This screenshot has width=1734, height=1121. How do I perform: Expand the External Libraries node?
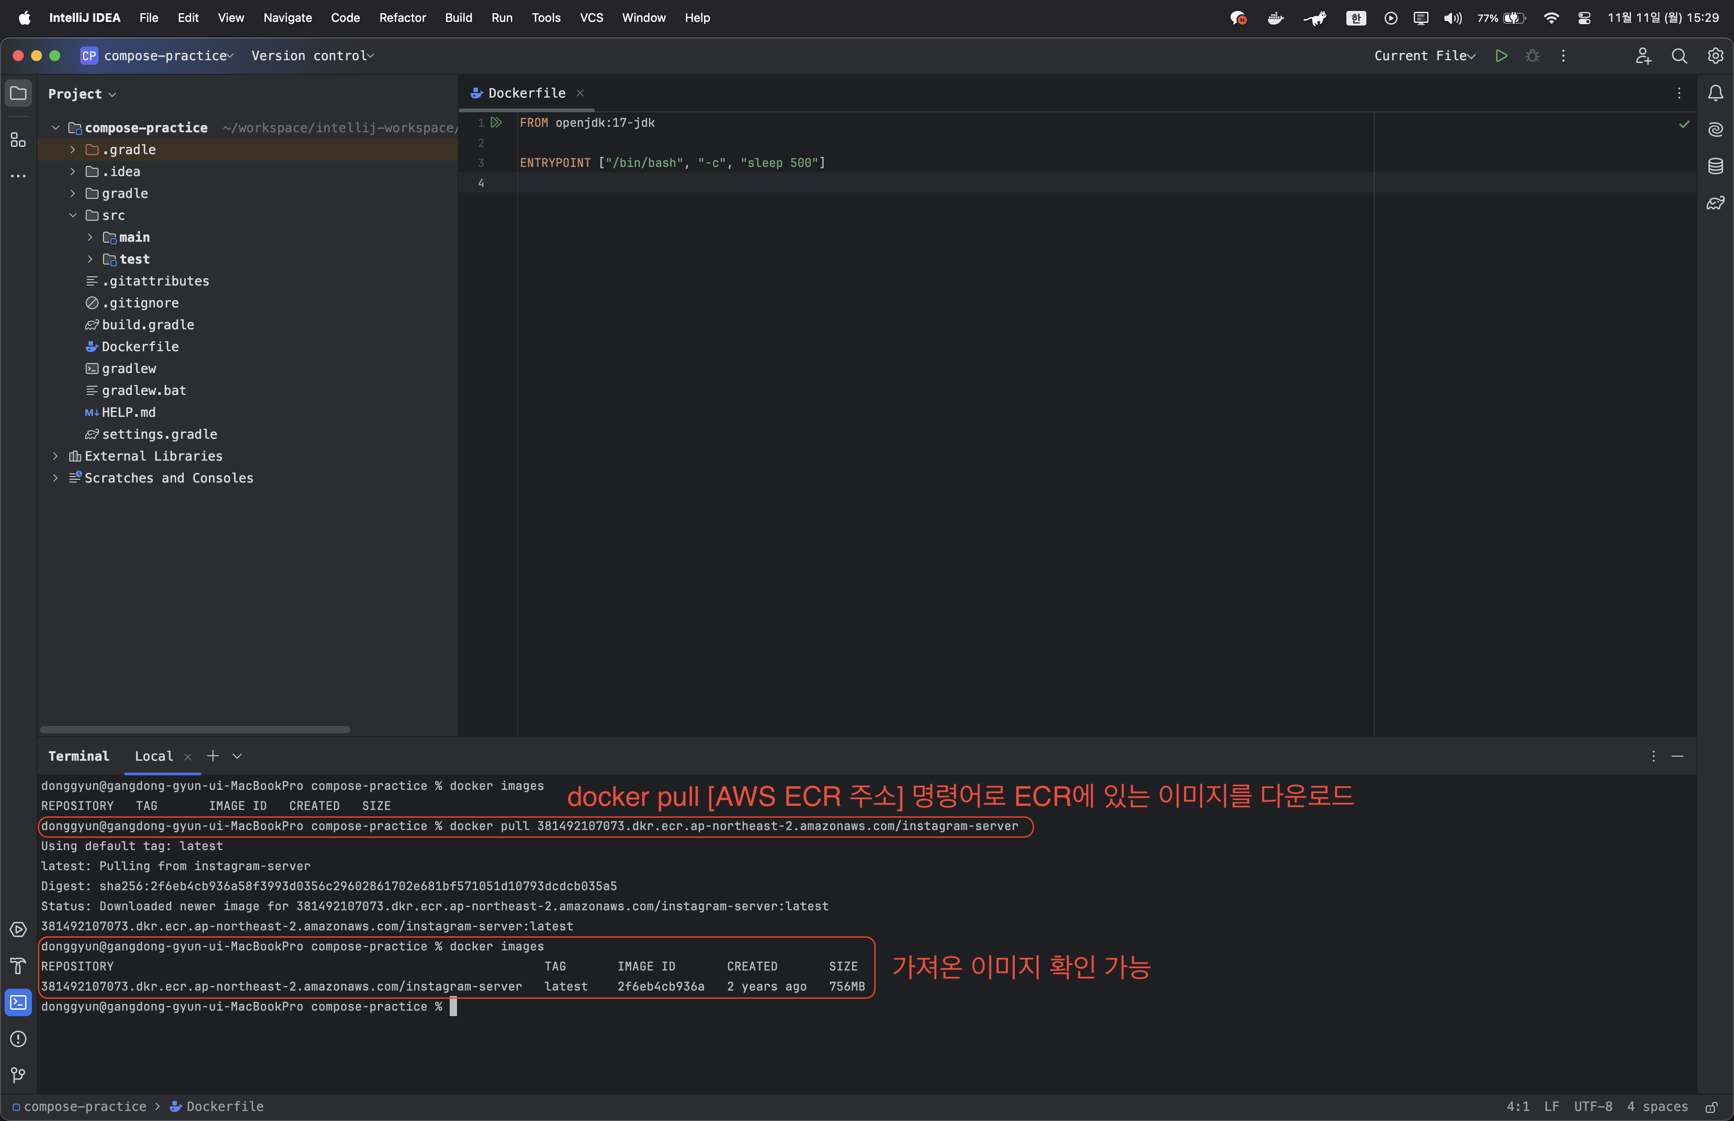pyautogui.click(x=55, y=457)
